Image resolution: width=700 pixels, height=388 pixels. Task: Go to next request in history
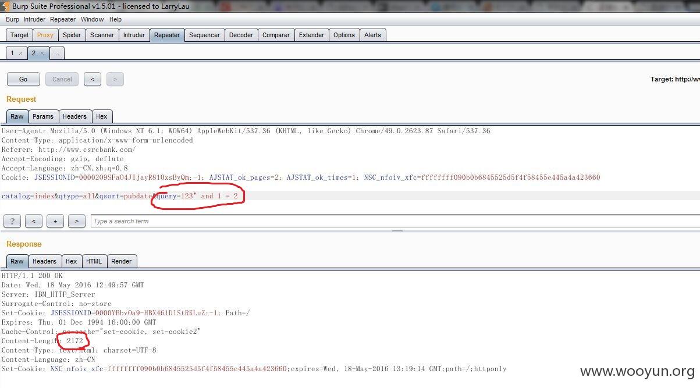click(115, 79)
